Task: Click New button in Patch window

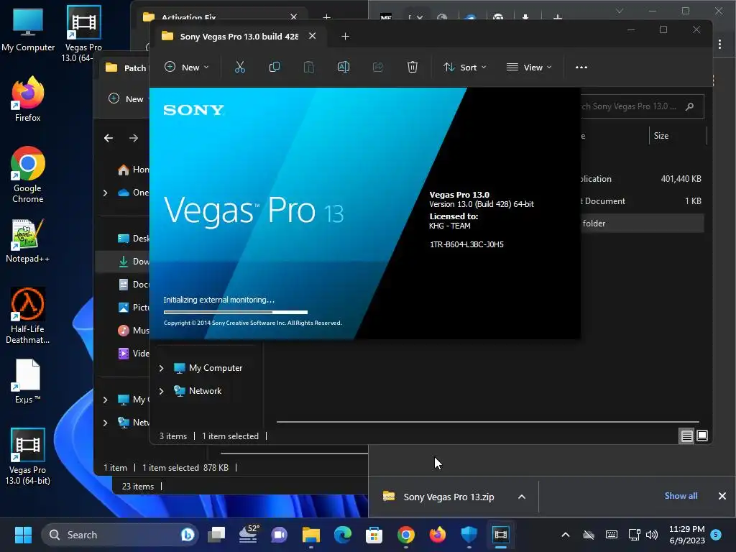Action: point(126,98)
